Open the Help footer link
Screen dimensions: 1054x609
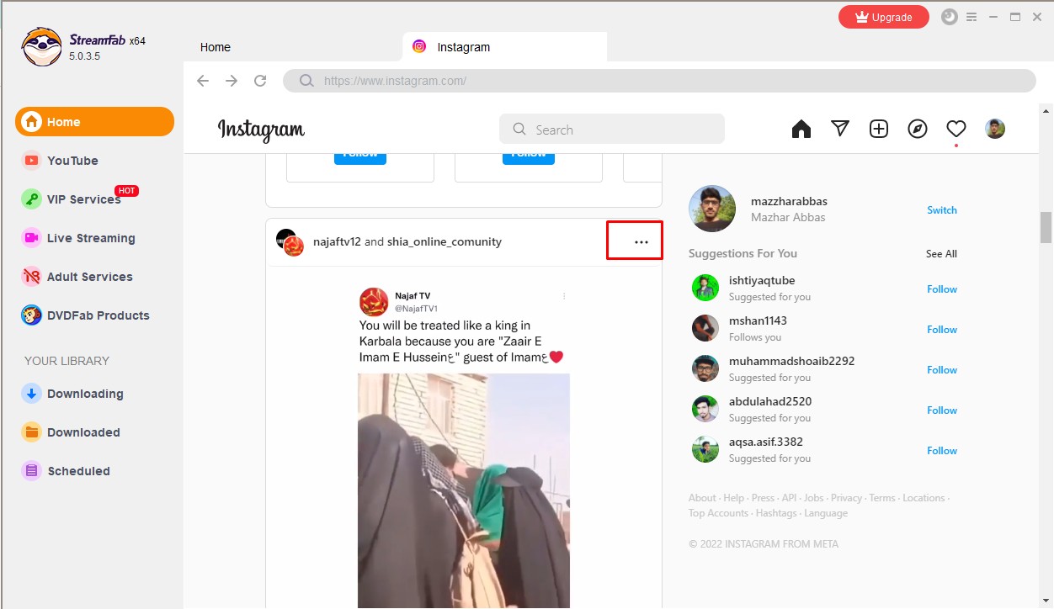(x=734, y=498)
